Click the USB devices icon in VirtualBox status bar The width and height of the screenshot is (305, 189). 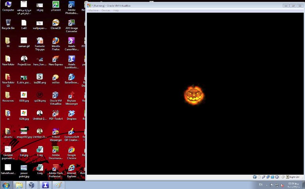pyautogui.click(x=264, y=177)
